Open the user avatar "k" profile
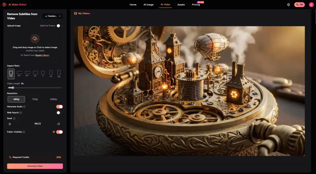This screenshot has width=316, height=174. pos(311,5)
